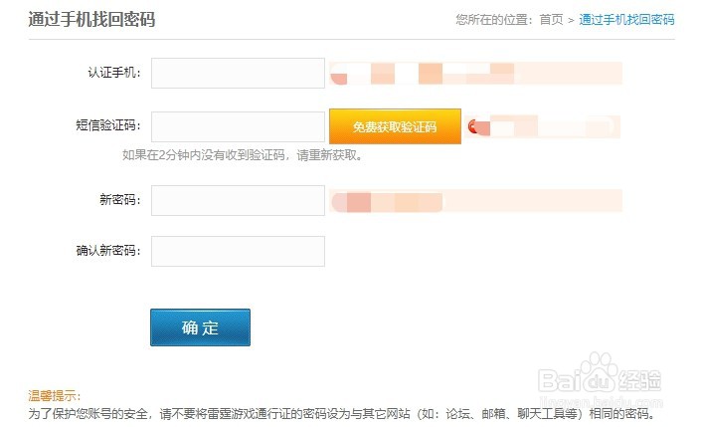Image resolution: width=702 pixels, height=427 pixels.
Task: Click the 您所在的位置 breadcrumb label
Action: click(x=495, y=19)
